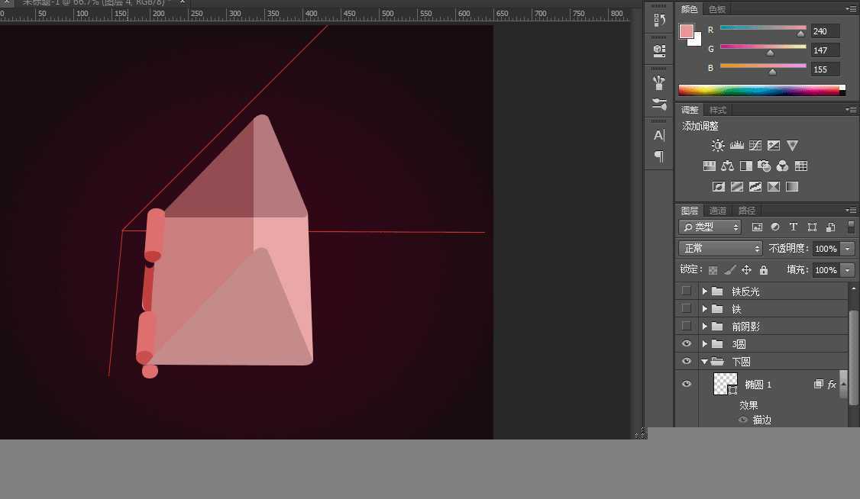
Task: Click the foreground color swatch
Action: [687, 31]
